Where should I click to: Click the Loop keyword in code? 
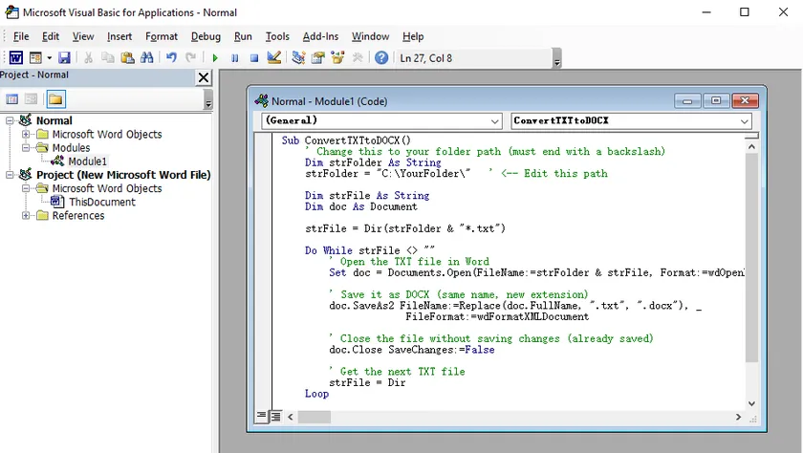point(316,394)
